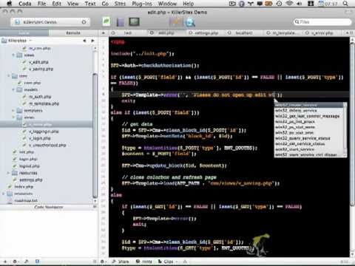This screenshot has width=355, height=266.
Task: Expand the templates folder
Action: [x=13, y=111]
